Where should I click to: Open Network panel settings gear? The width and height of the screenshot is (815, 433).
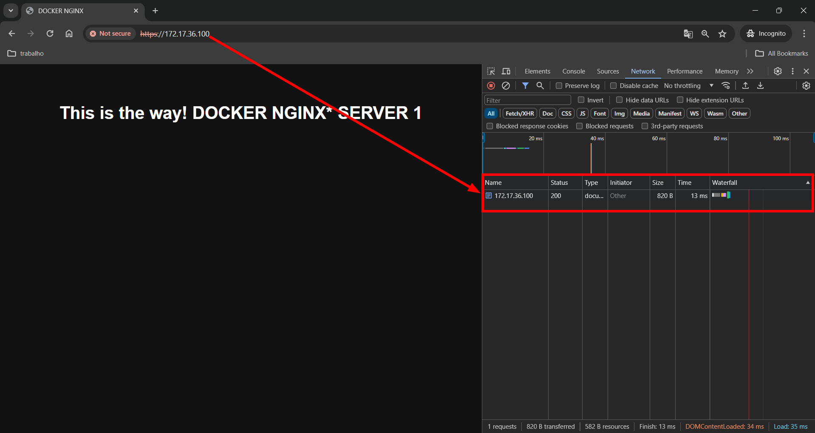[806, 86]
